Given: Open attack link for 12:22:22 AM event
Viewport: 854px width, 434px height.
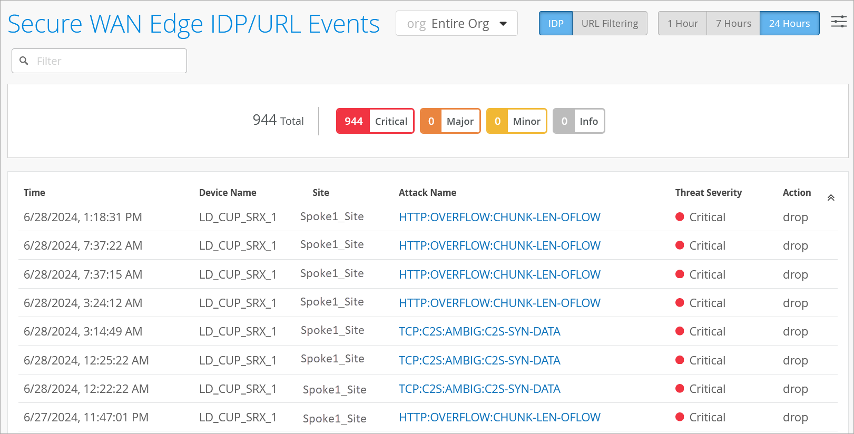Looking at the screenshot, I should click(479, 389).
